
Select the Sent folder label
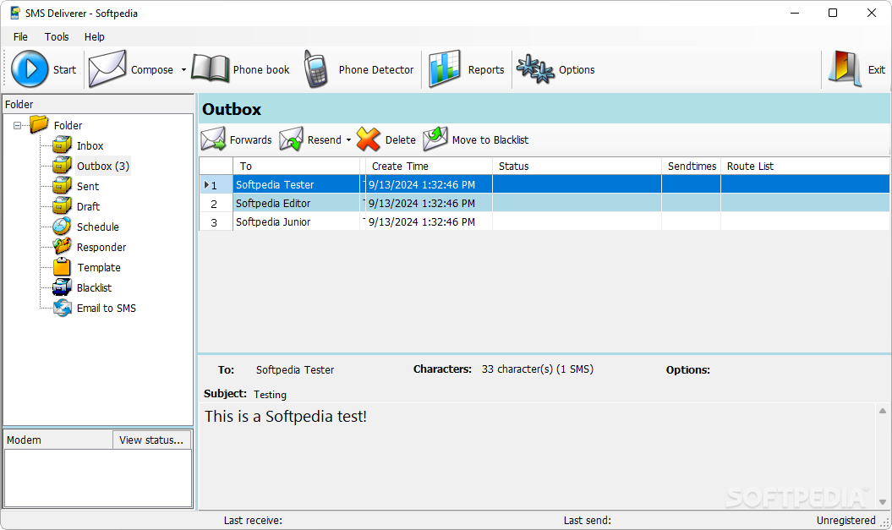(88, 187)
